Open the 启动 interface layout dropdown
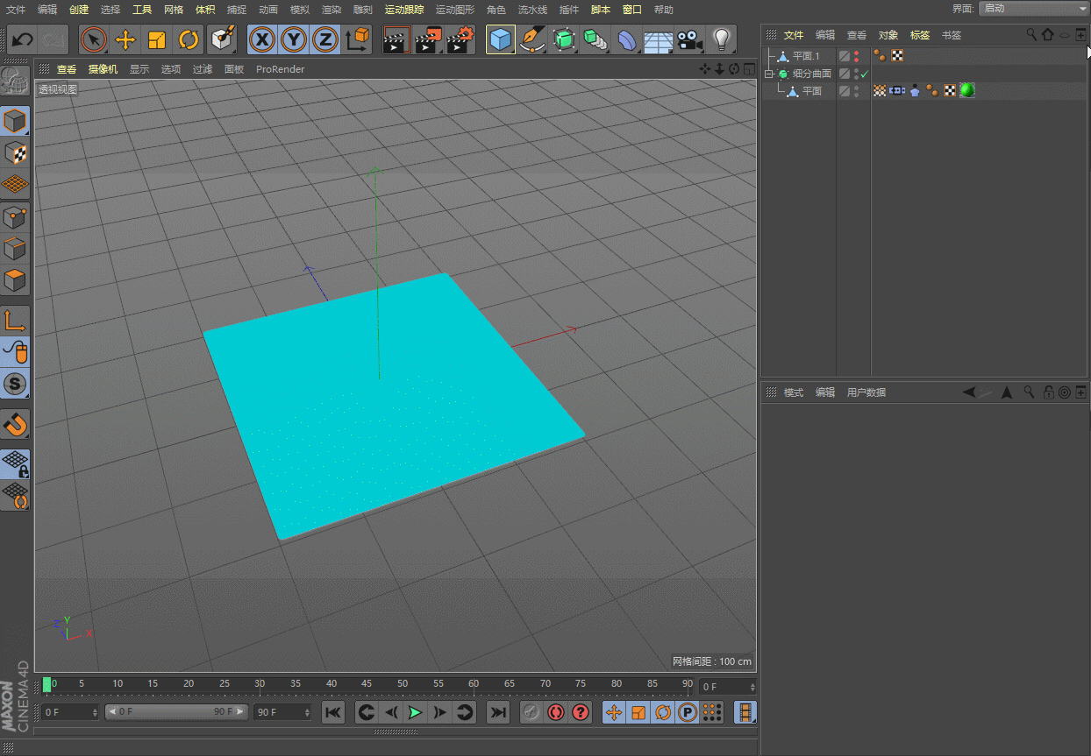The image size is (1091, 756). pyautogui.click(x=1035, y=9)
